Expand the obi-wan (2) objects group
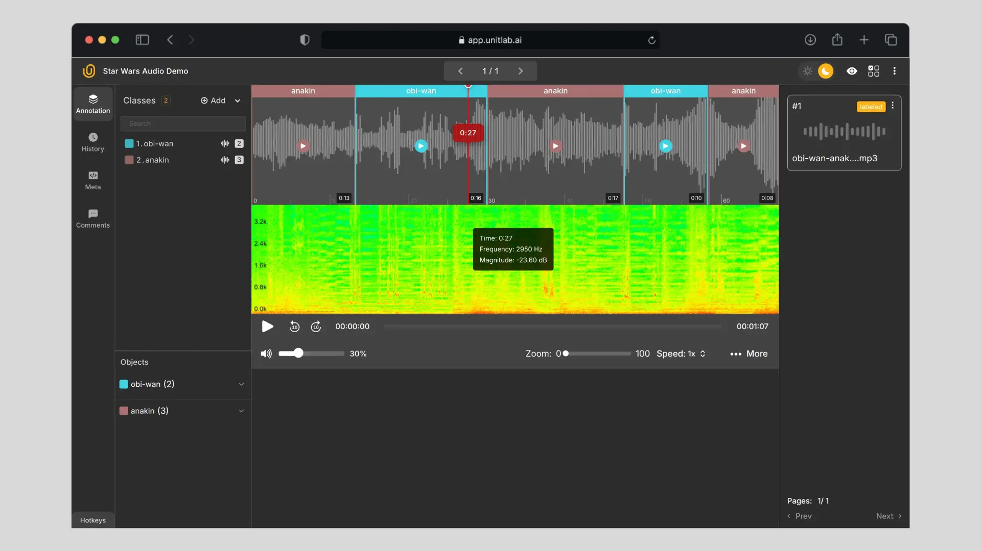 241,384
